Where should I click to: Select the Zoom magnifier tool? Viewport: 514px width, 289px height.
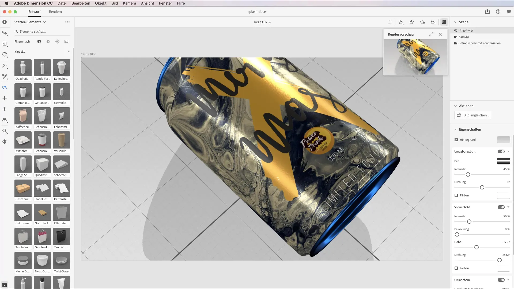point(5,131)
